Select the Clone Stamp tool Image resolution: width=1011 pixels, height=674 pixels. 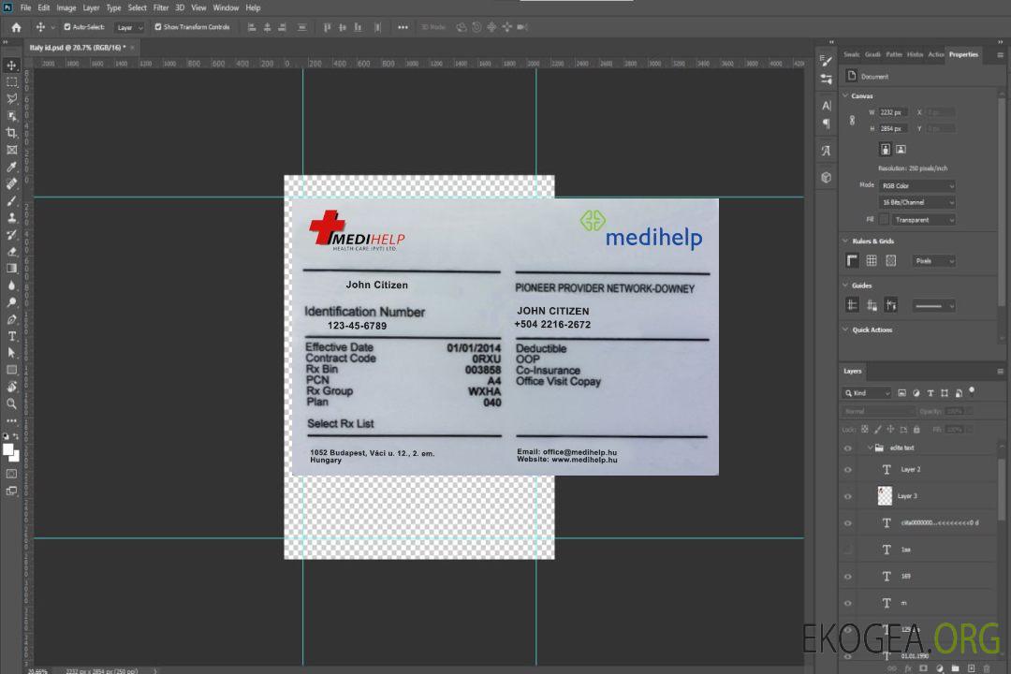11,218
